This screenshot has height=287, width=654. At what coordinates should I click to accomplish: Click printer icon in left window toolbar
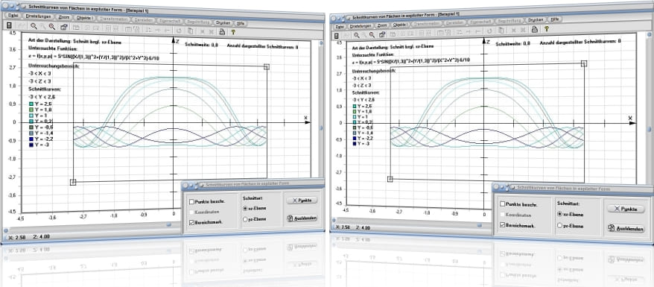[222, 31]
